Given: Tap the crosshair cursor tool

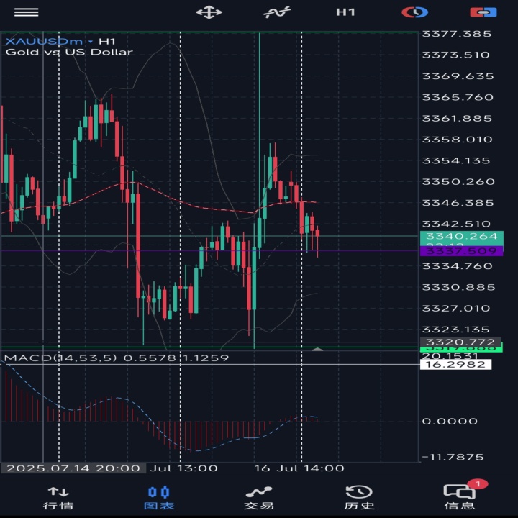Looking at the screenshot, I should click(x=209, y=12).
